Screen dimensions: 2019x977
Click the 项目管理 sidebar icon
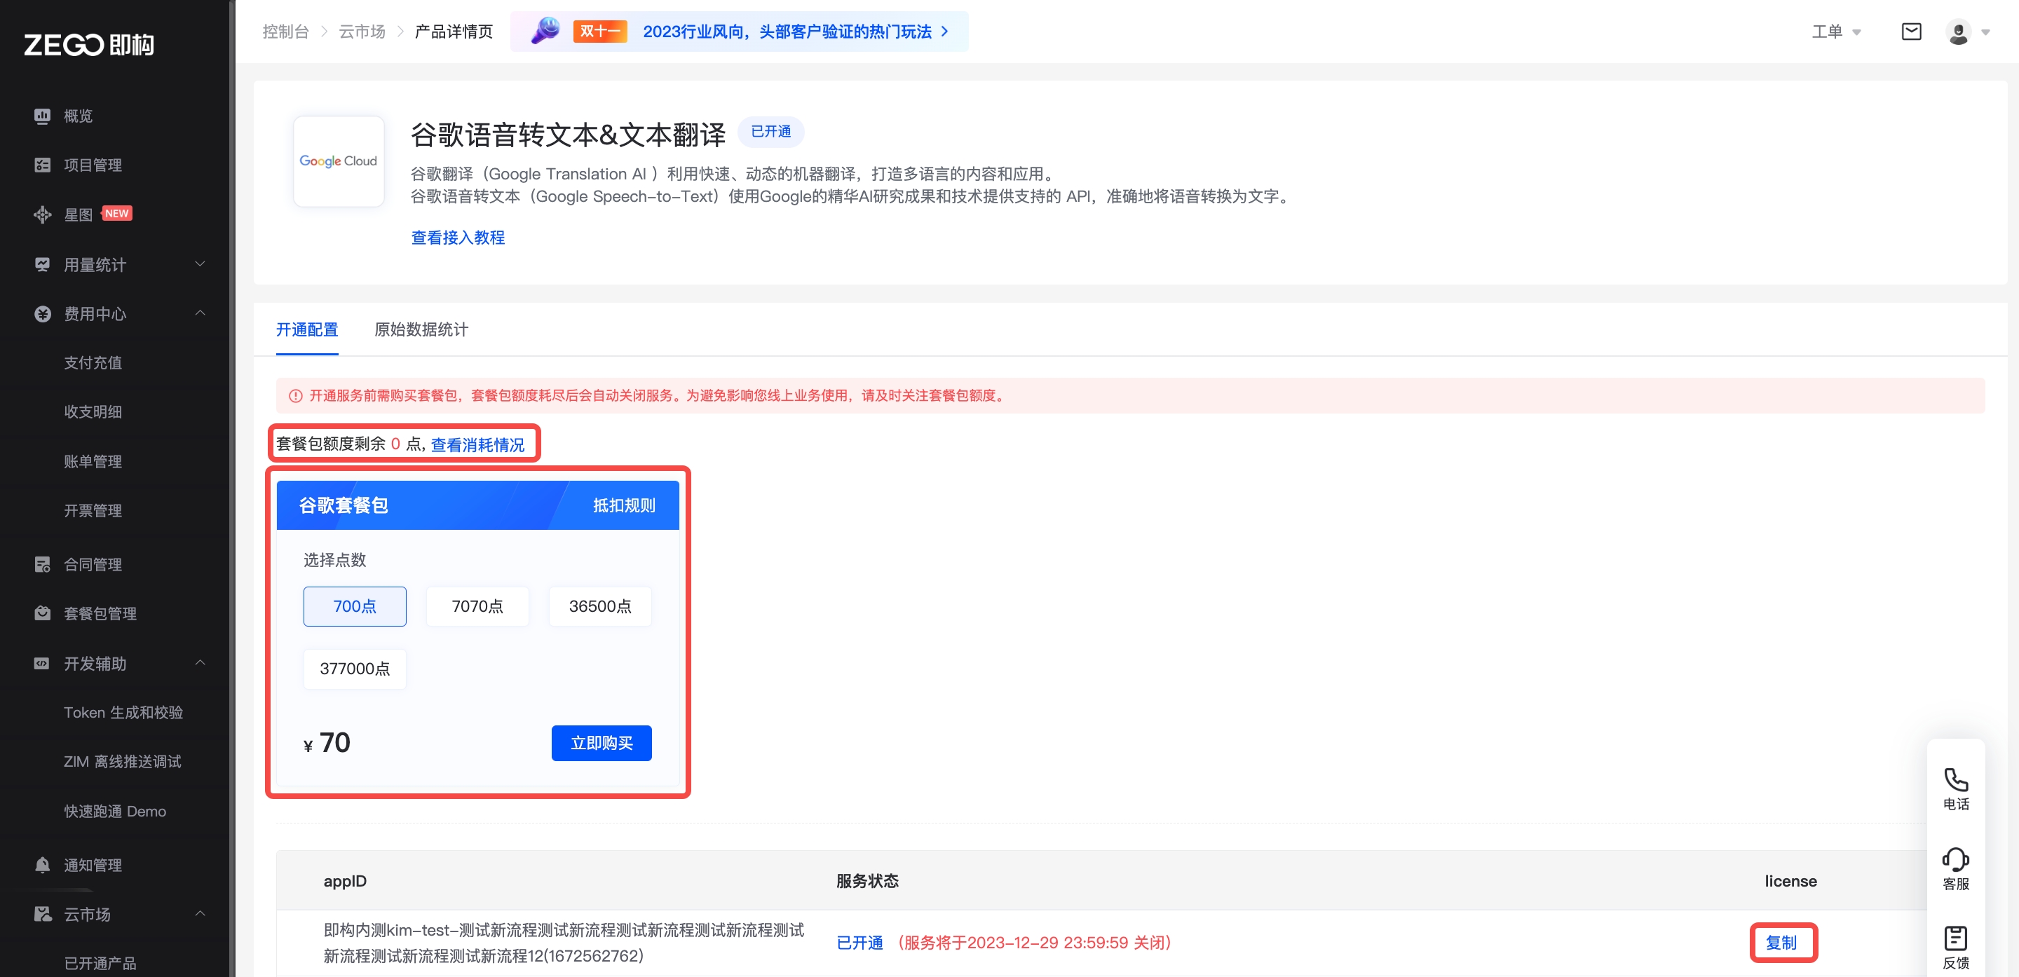(x=42, y=165)
